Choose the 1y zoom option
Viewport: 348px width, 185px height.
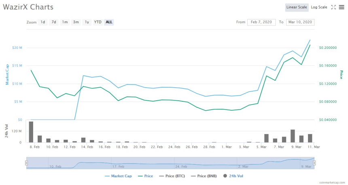87,22
